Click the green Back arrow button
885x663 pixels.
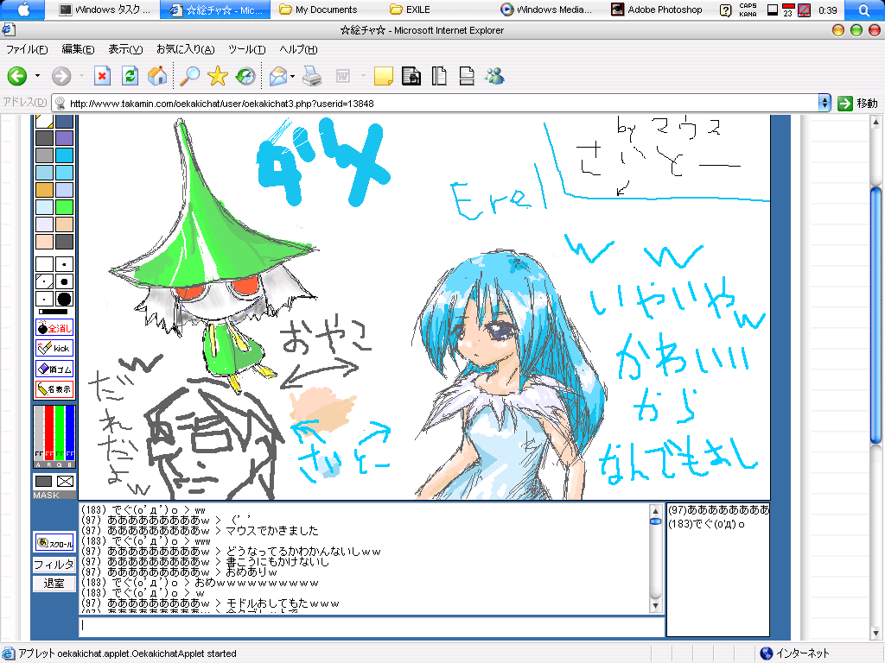pos(17,76)
